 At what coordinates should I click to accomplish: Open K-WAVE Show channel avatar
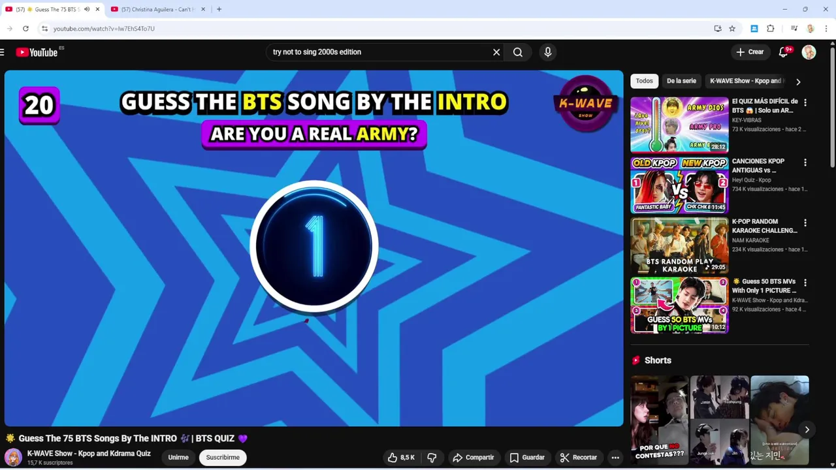13,458
